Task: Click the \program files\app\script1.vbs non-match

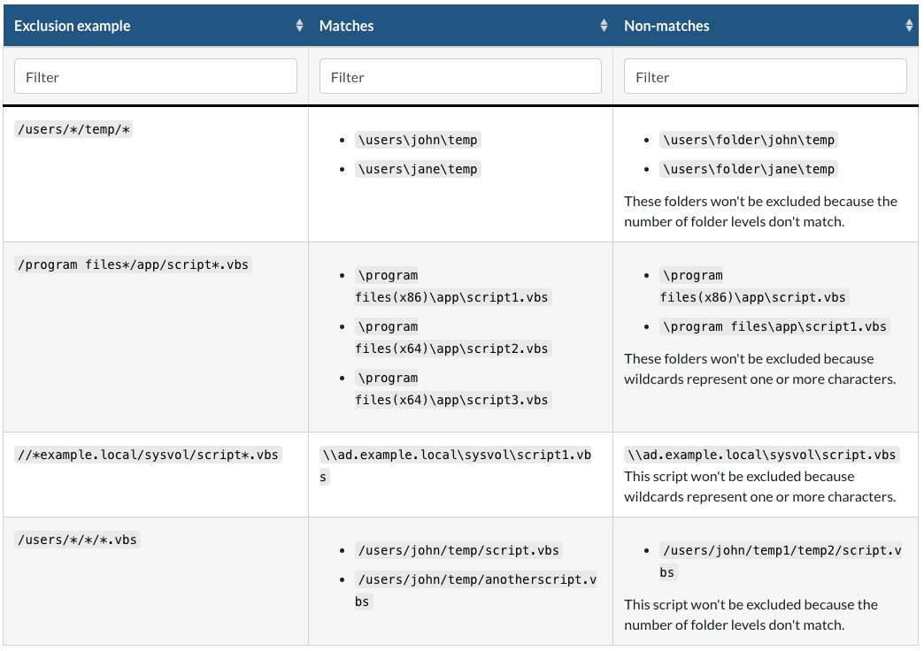Action: coord(774,326)
